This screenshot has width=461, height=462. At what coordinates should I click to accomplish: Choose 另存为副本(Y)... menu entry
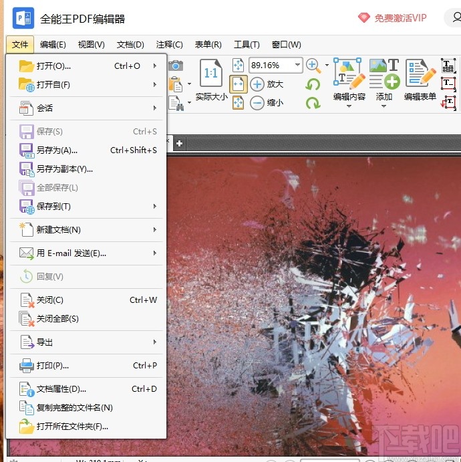tap(86, 169)
